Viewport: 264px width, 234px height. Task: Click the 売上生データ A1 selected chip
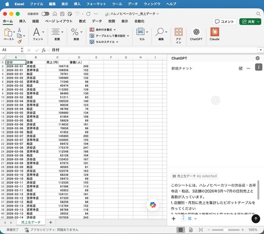(x=194, y=176)
